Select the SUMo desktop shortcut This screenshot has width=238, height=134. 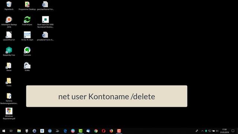(27, 67)
